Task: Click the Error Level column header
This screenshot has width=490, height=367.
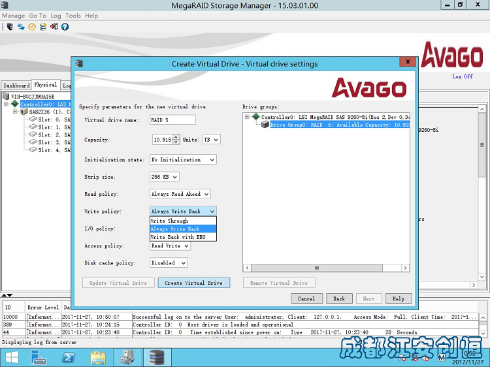Action: (x=43, y=308)
